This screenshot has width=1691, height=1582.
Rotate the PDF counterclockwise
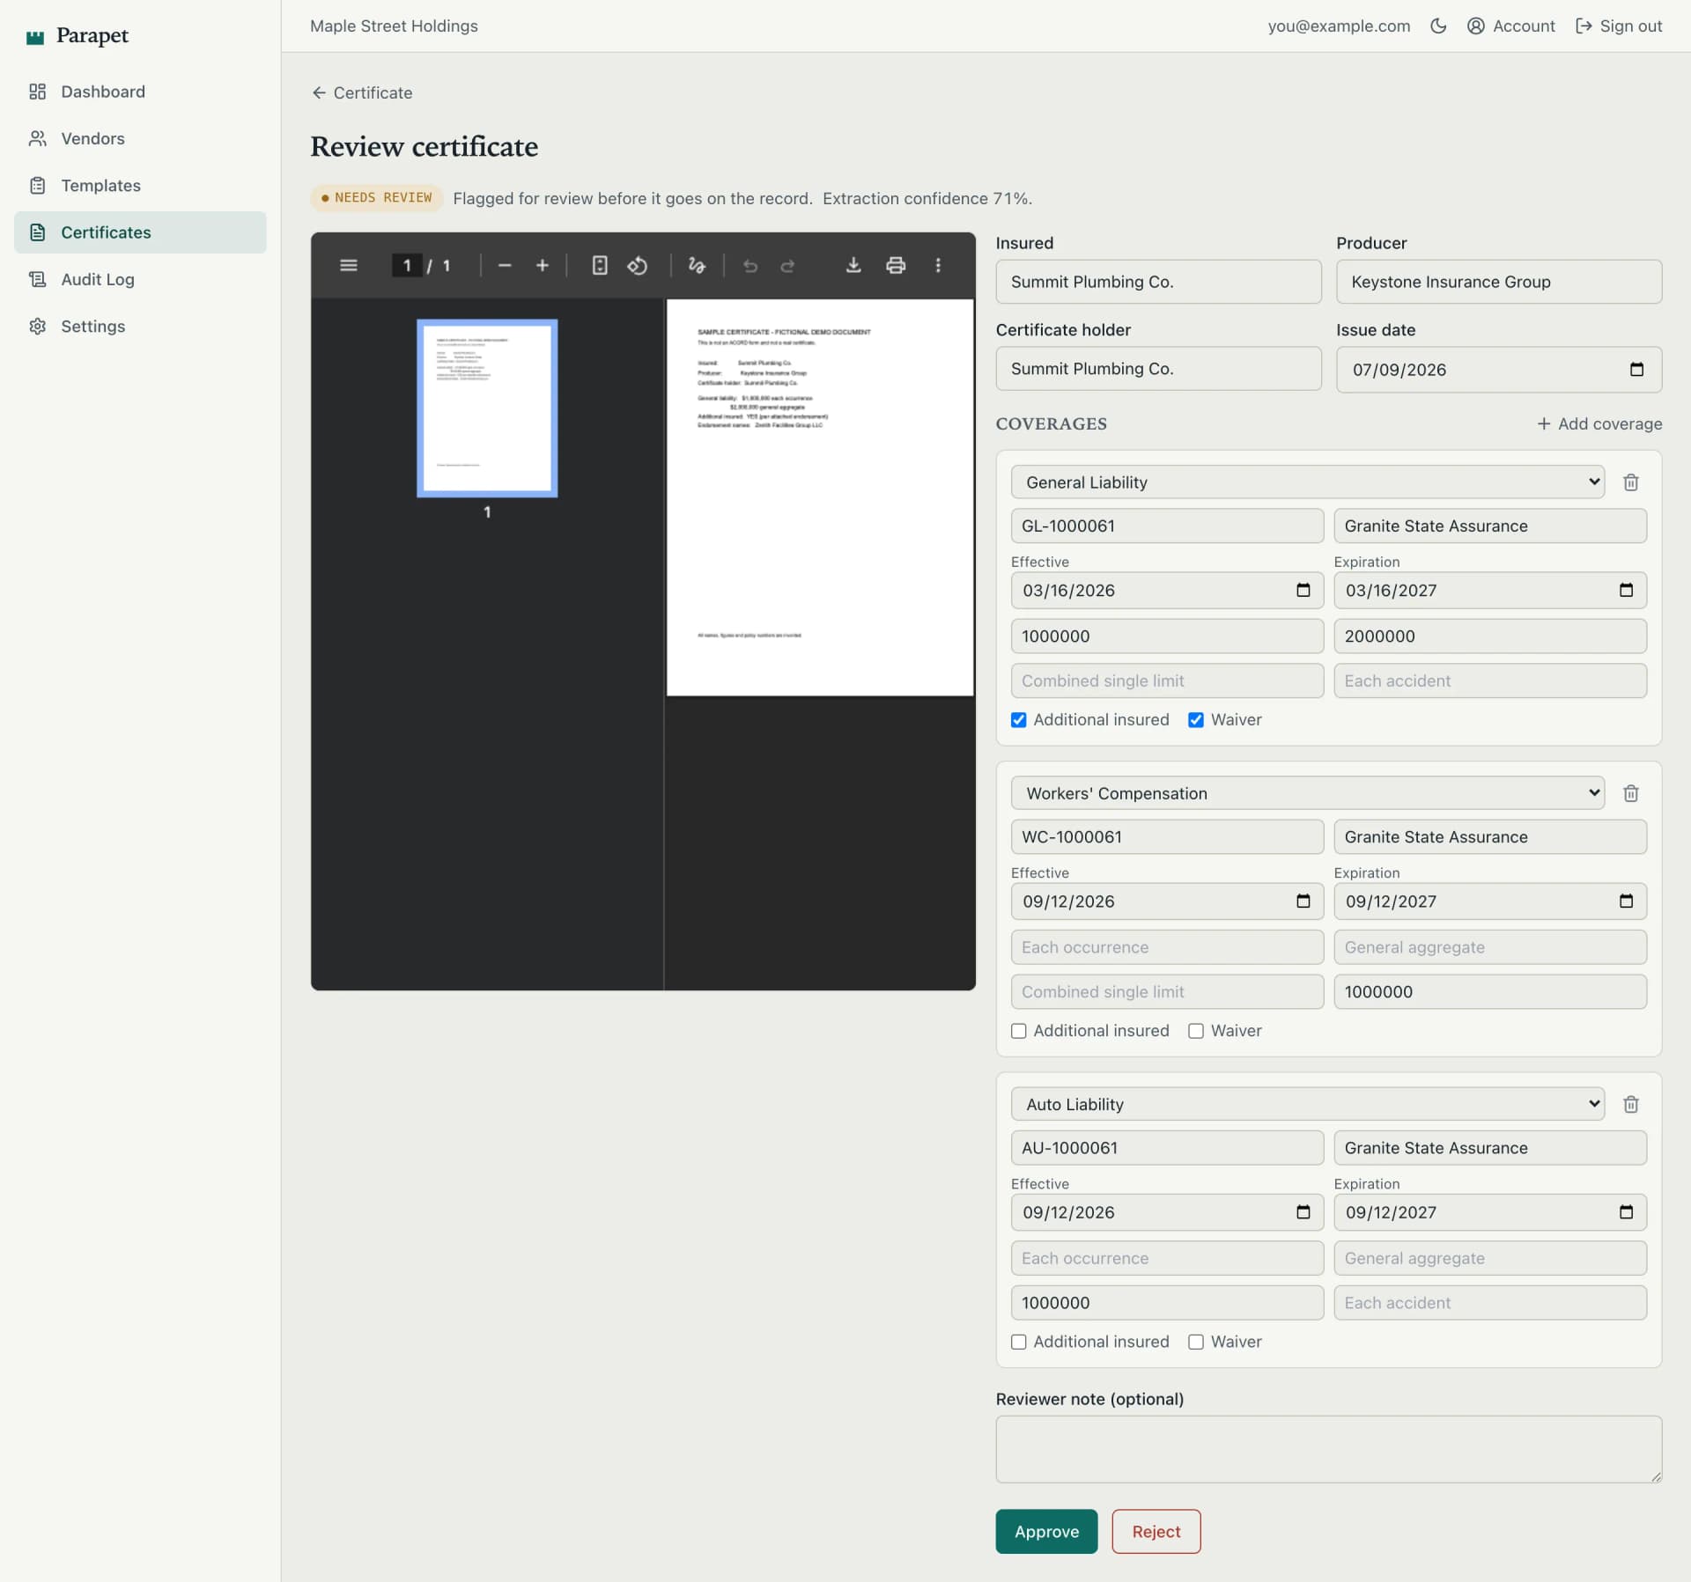tap(638, 265)
